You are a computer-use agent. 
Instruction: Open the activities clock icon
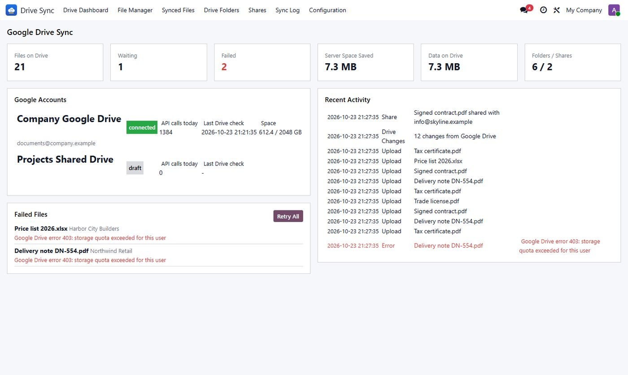click(543, 10)
